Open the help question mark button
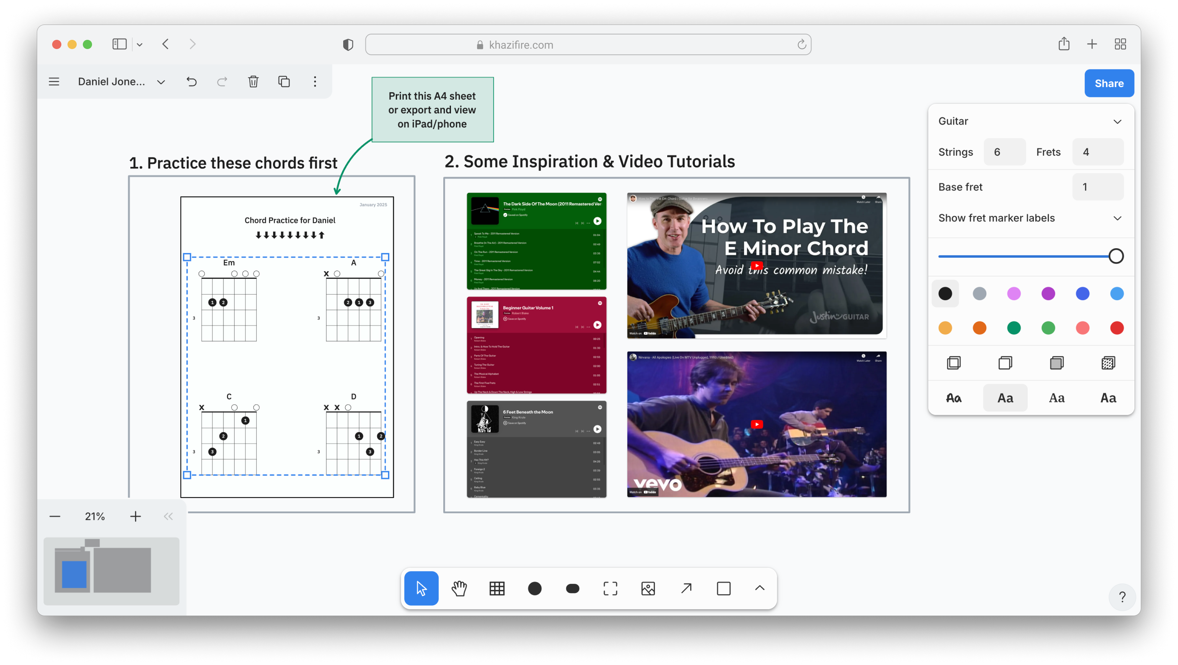Image resolution: width=1178 pixels, height=665 pixels. [x=1122, y=597]
